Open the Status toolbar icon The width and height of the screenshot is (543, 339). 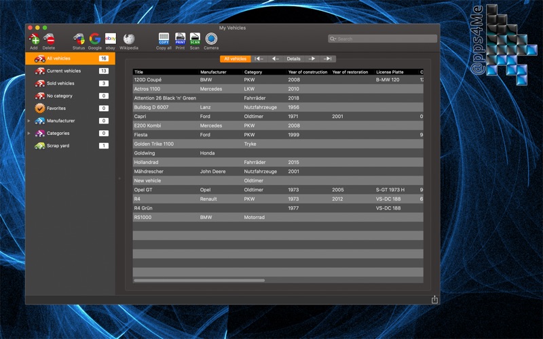click(x=79, y=39)
